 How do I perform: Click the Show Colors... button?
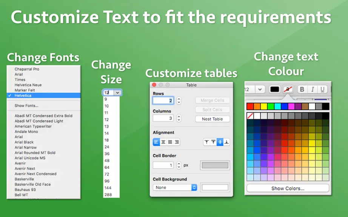click(288, 188)
